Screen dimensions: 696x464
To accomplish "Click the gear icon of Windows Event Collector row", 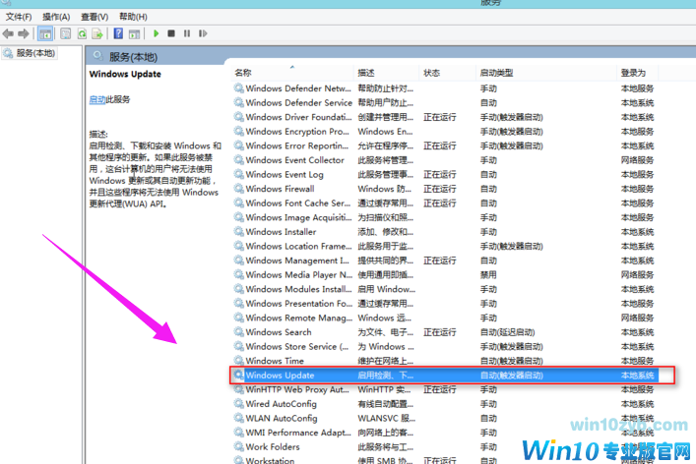I will [x=239, y=159].
